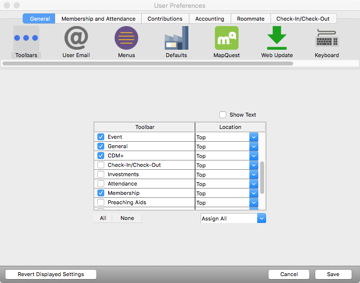Click the horizontal scrollbar under the icons
The image size is (360, 283).
148,63
